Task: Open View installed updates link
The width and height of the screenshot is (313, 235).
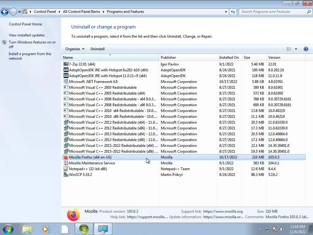Action: [27, 35]
